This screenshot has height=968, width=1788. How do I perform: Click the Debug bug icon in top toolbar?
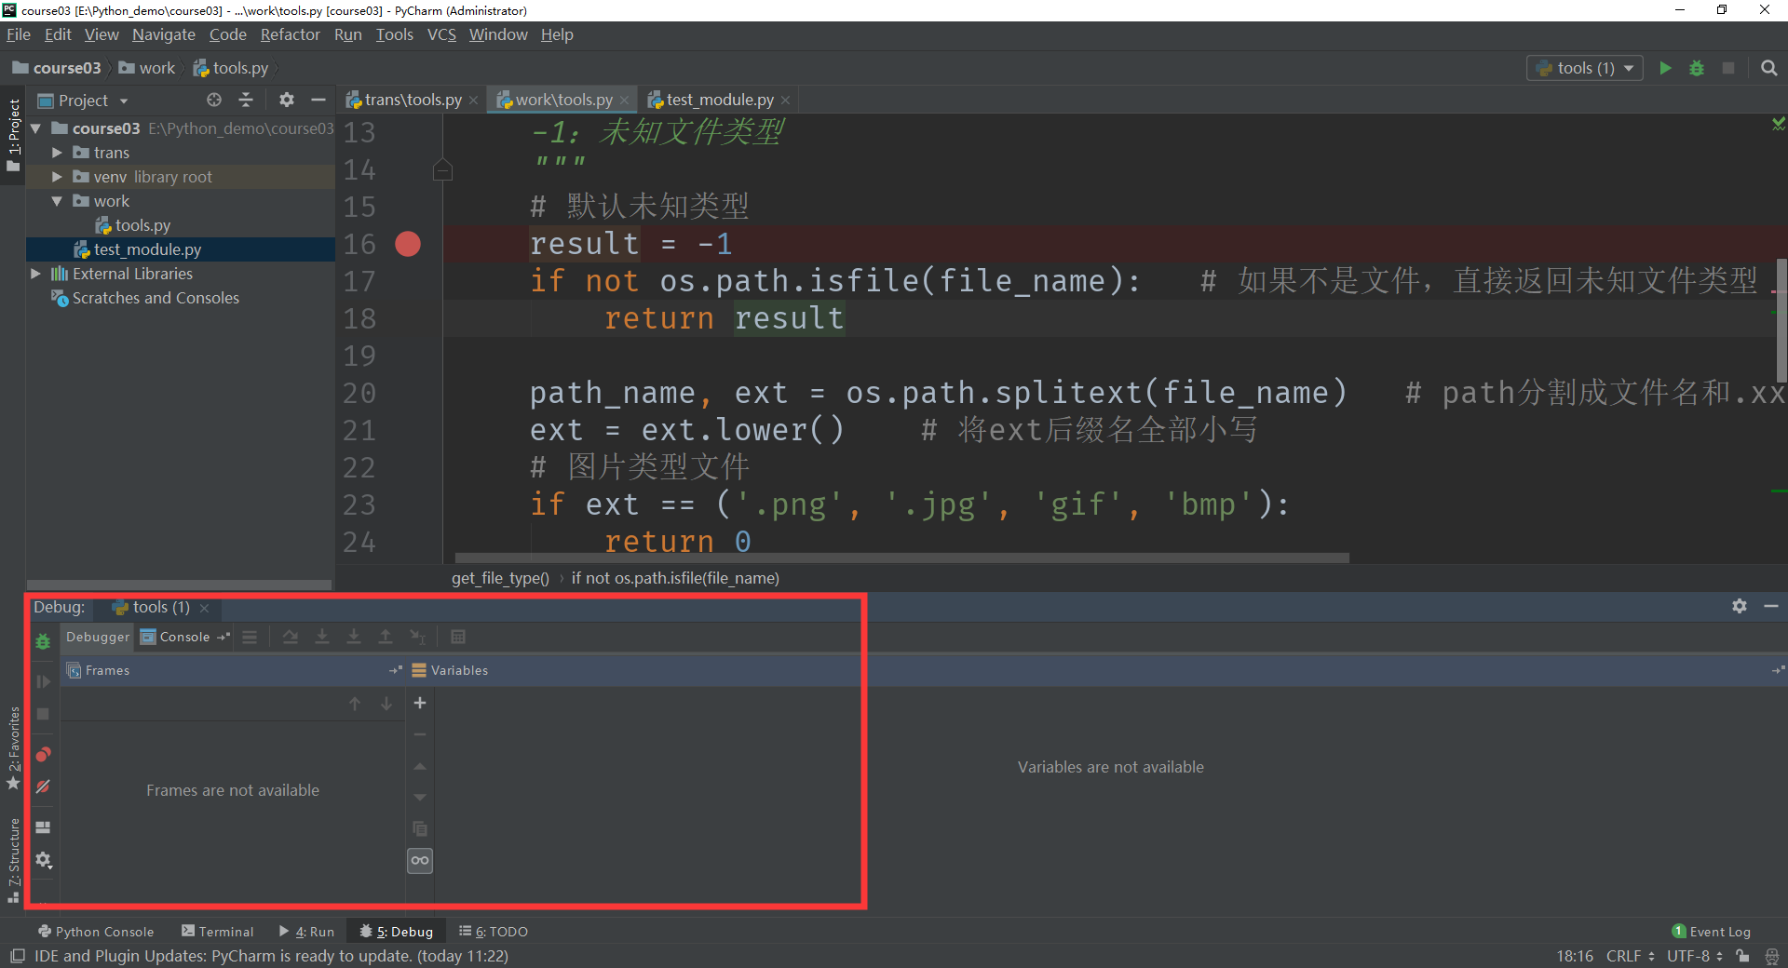pos(1697,68)
